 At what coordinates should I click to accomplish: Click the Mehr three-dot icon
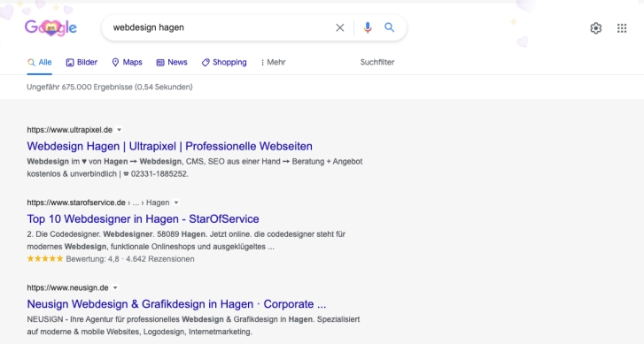pos(262,62)
